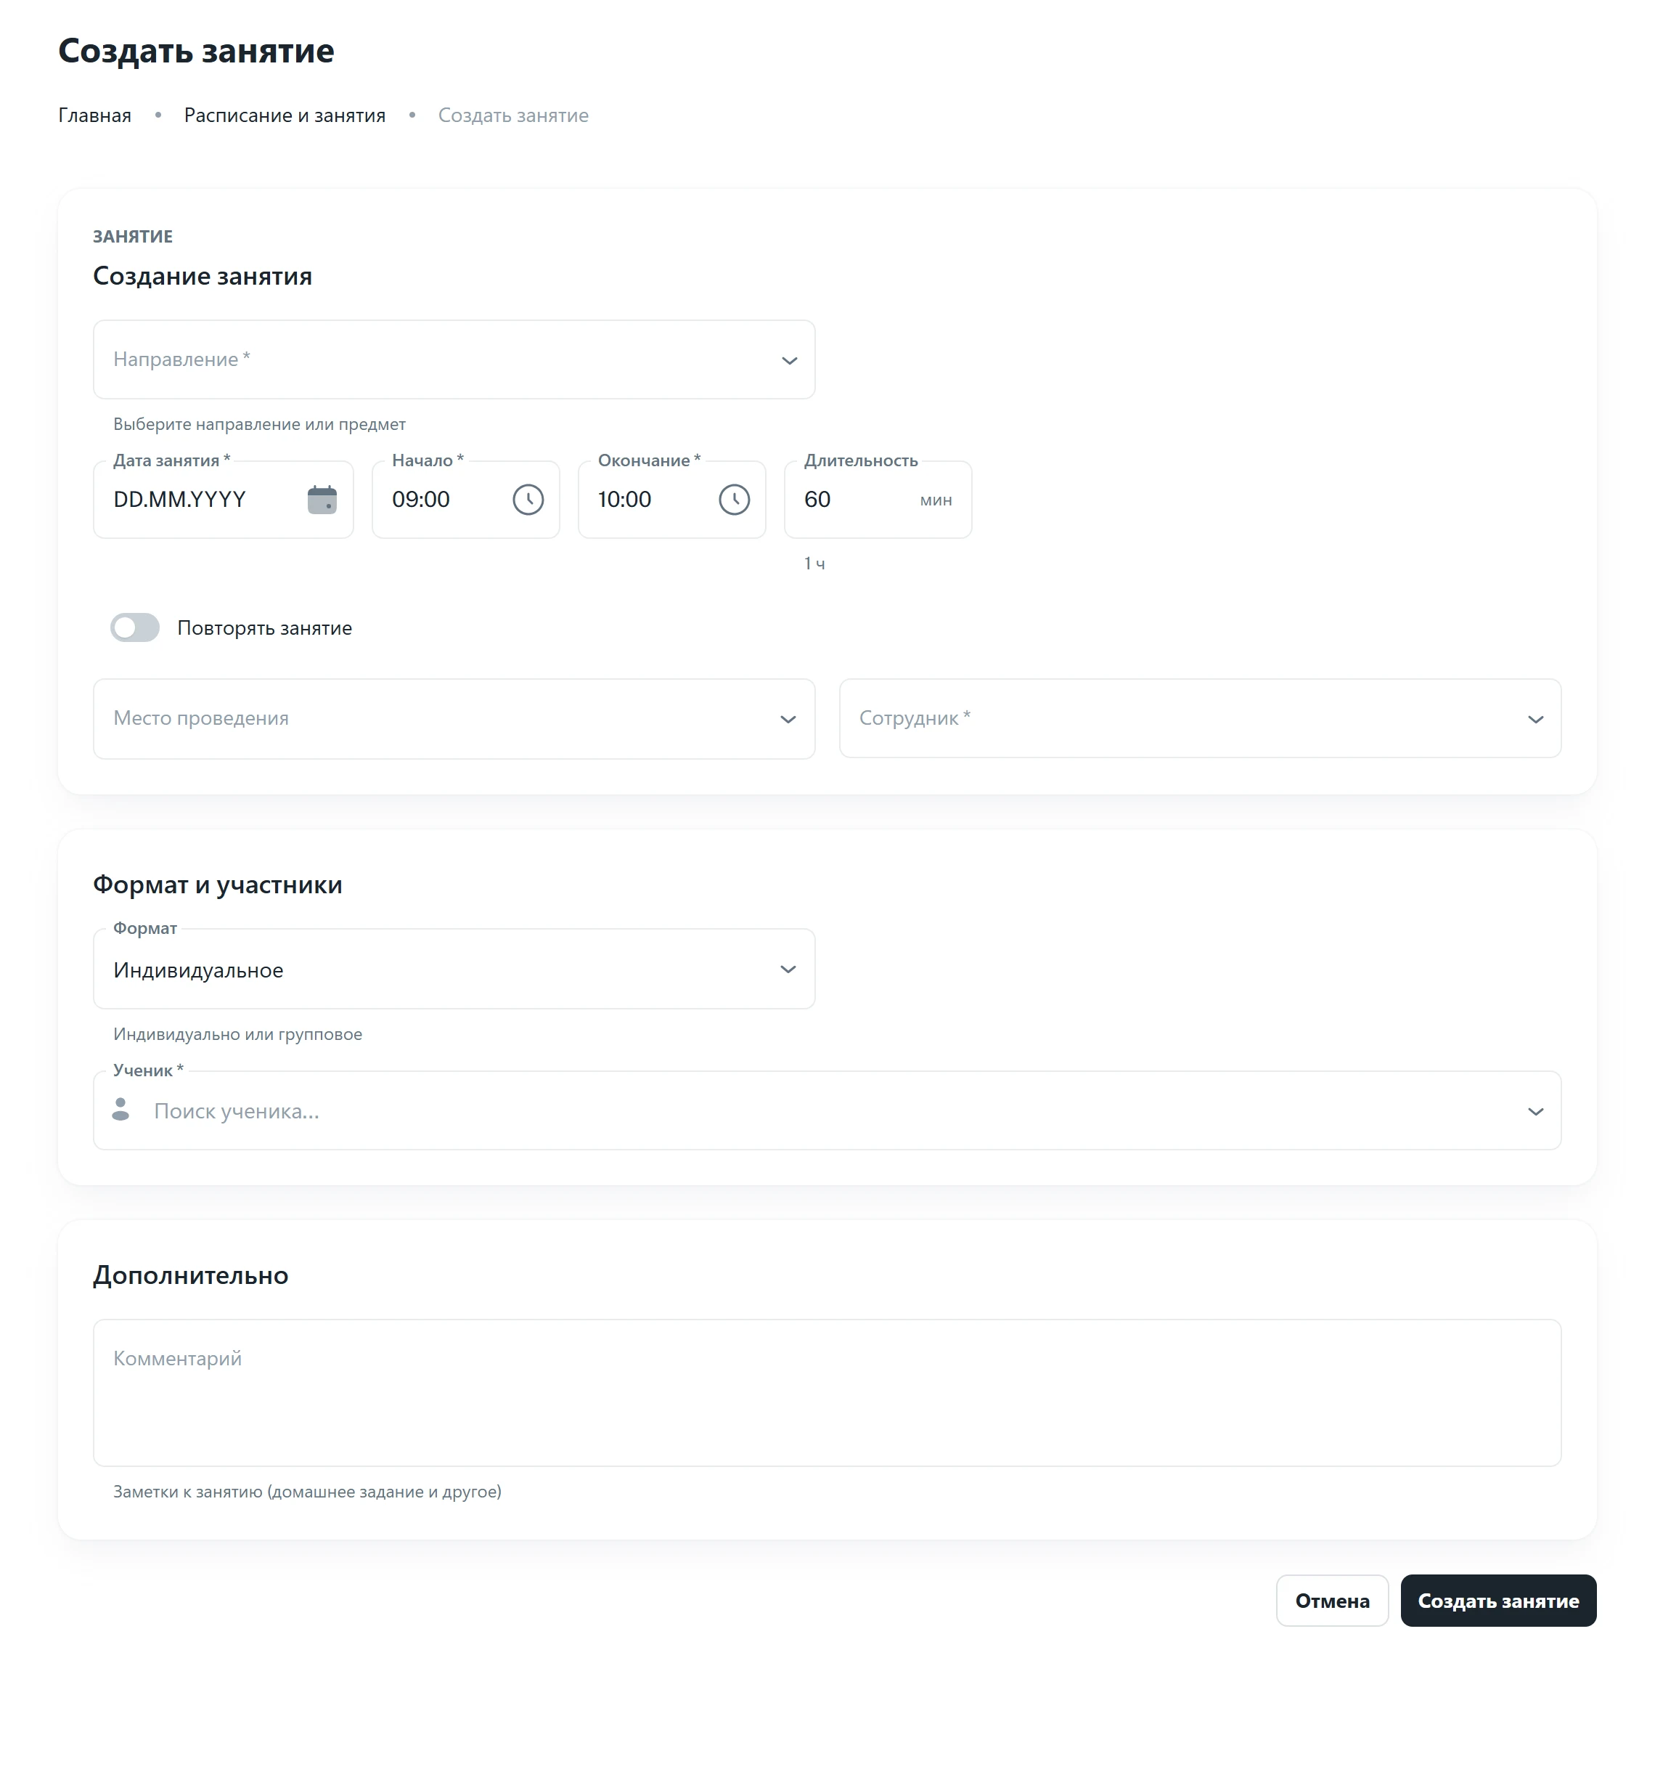Go to Главная breadcrumb
The width and height of the screenshot is (1655, 1772).
(x=94, y=115)
